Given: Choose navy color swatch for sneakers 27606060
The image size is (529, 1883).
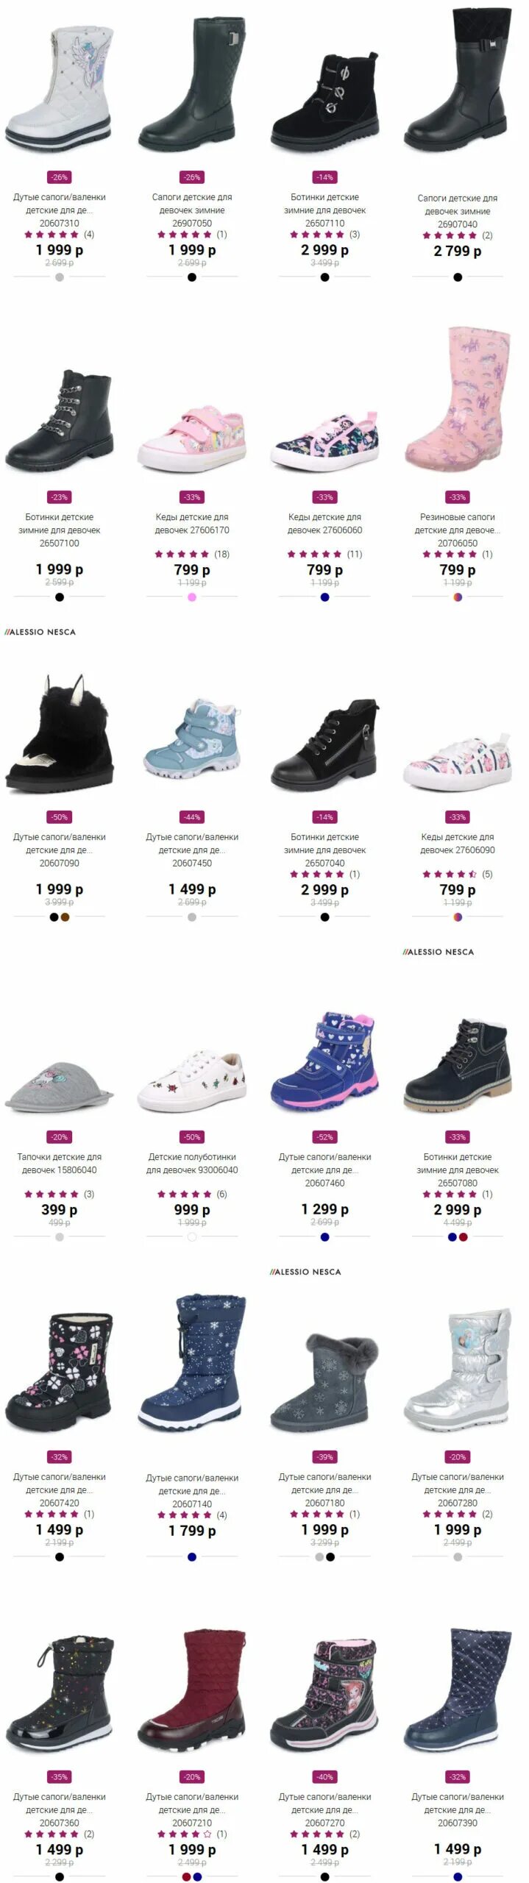Looking at the screenshot, I should [x=324, y=597].
